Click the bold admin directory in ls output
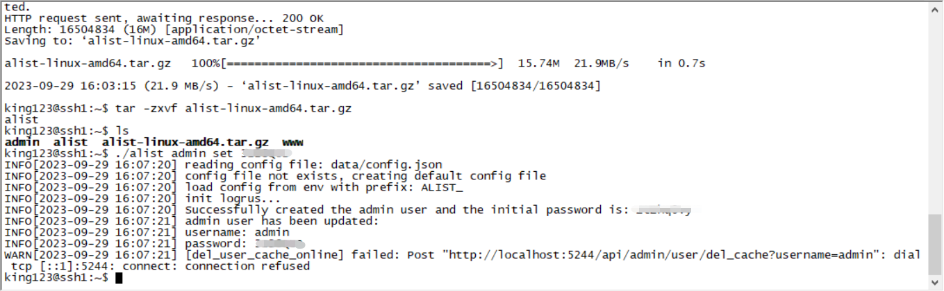The width and height of the screenshot is (944, 291). [x=22, y=142]
